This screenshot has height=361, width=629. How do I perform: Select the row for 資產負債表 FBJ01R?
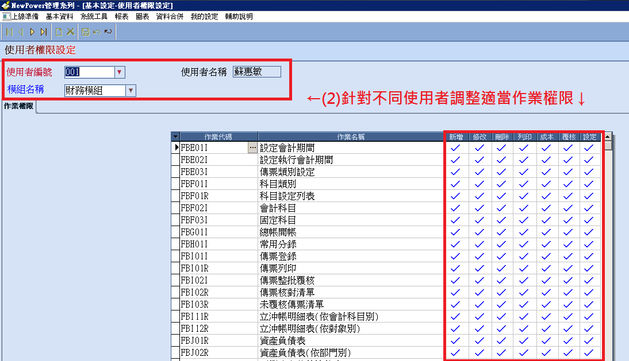pos(218,340)
